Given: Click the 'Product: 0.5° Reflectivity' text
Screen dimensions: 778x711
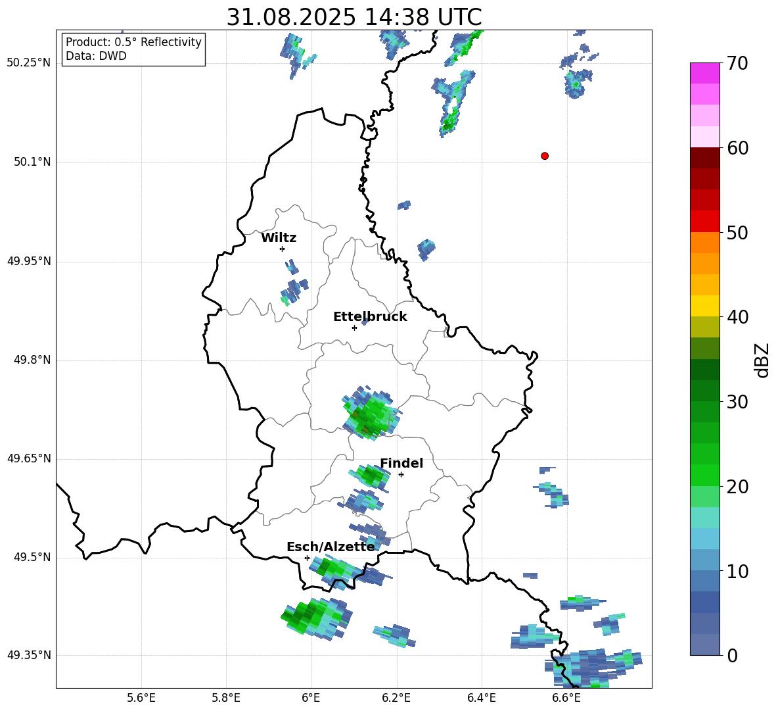Looking at the screenshot, I should [133, 42].
